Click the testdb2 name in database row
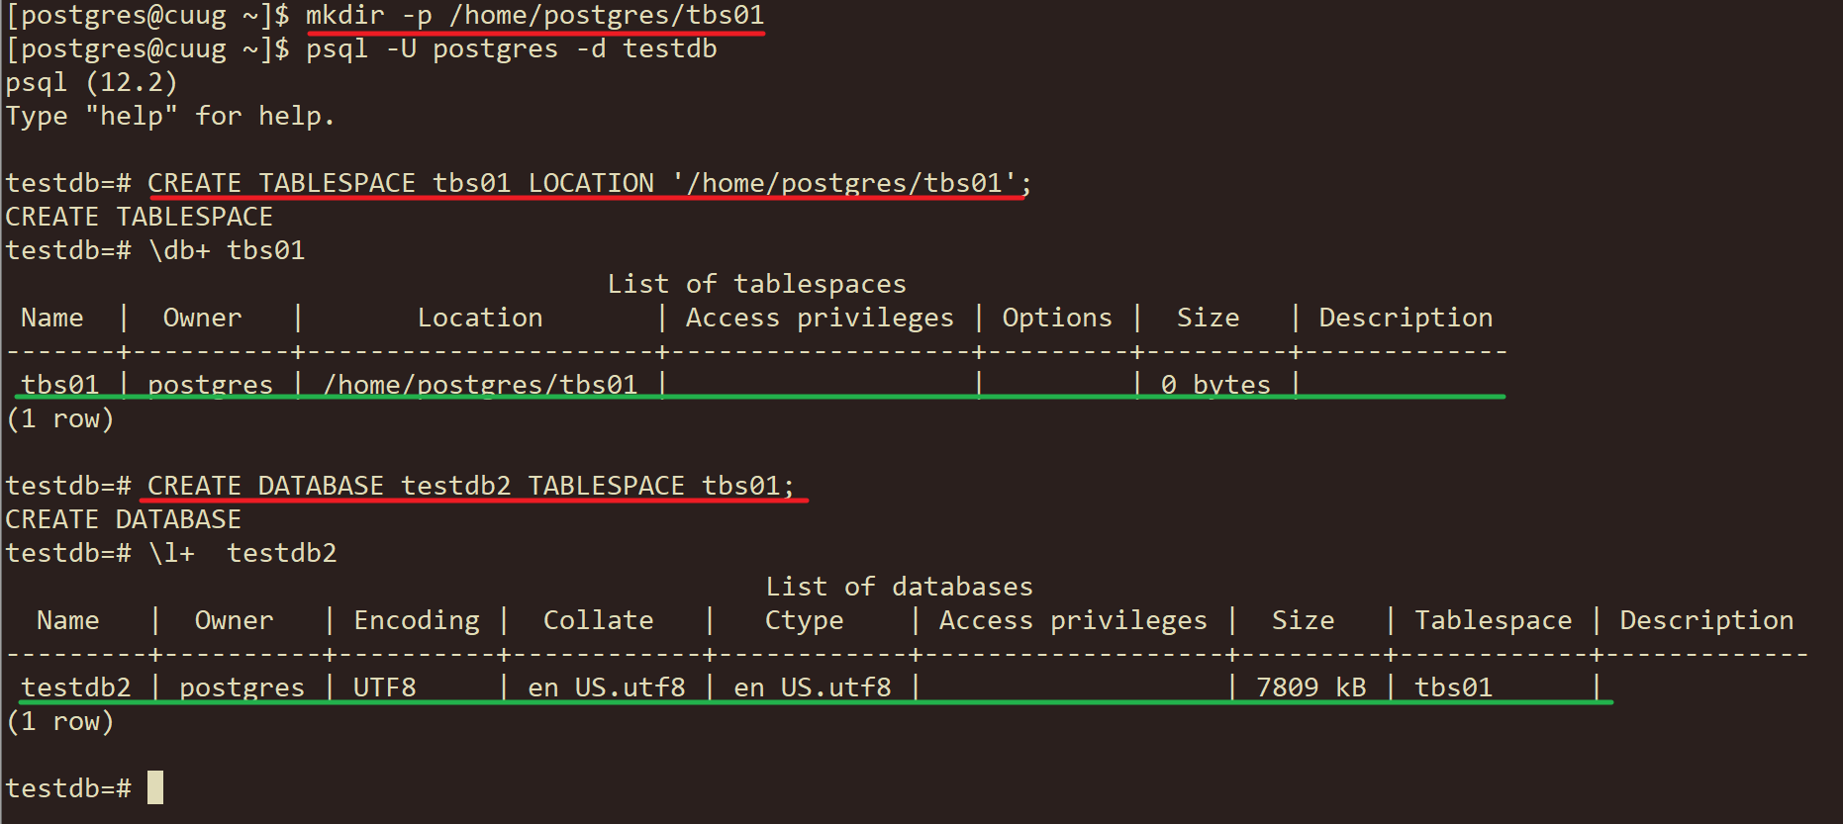This screenshot has width=1843, height=824. [76, 687]
